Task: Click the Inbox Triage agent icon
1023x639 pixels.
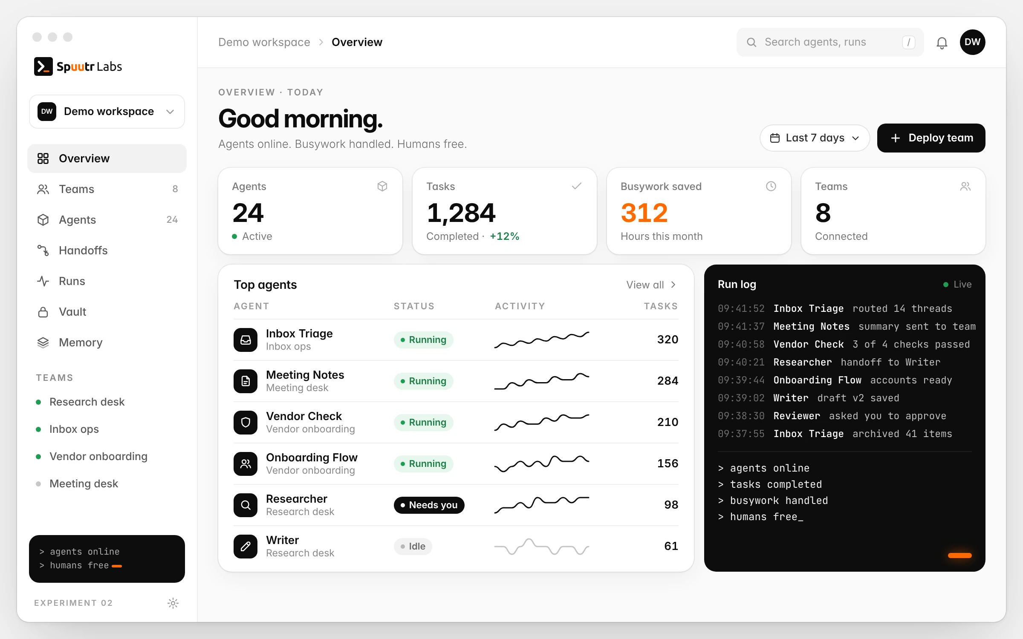Action: point(246,340)
